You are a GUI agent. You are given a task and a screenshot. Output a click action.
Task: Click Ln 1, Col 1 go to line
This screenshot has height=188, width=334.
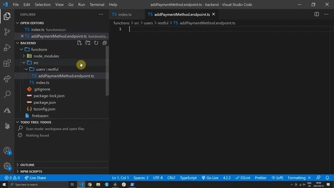(x=121, y=178)
